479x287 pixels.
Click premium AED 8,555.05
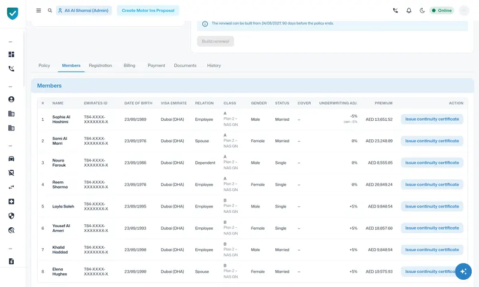click(380, 163)
